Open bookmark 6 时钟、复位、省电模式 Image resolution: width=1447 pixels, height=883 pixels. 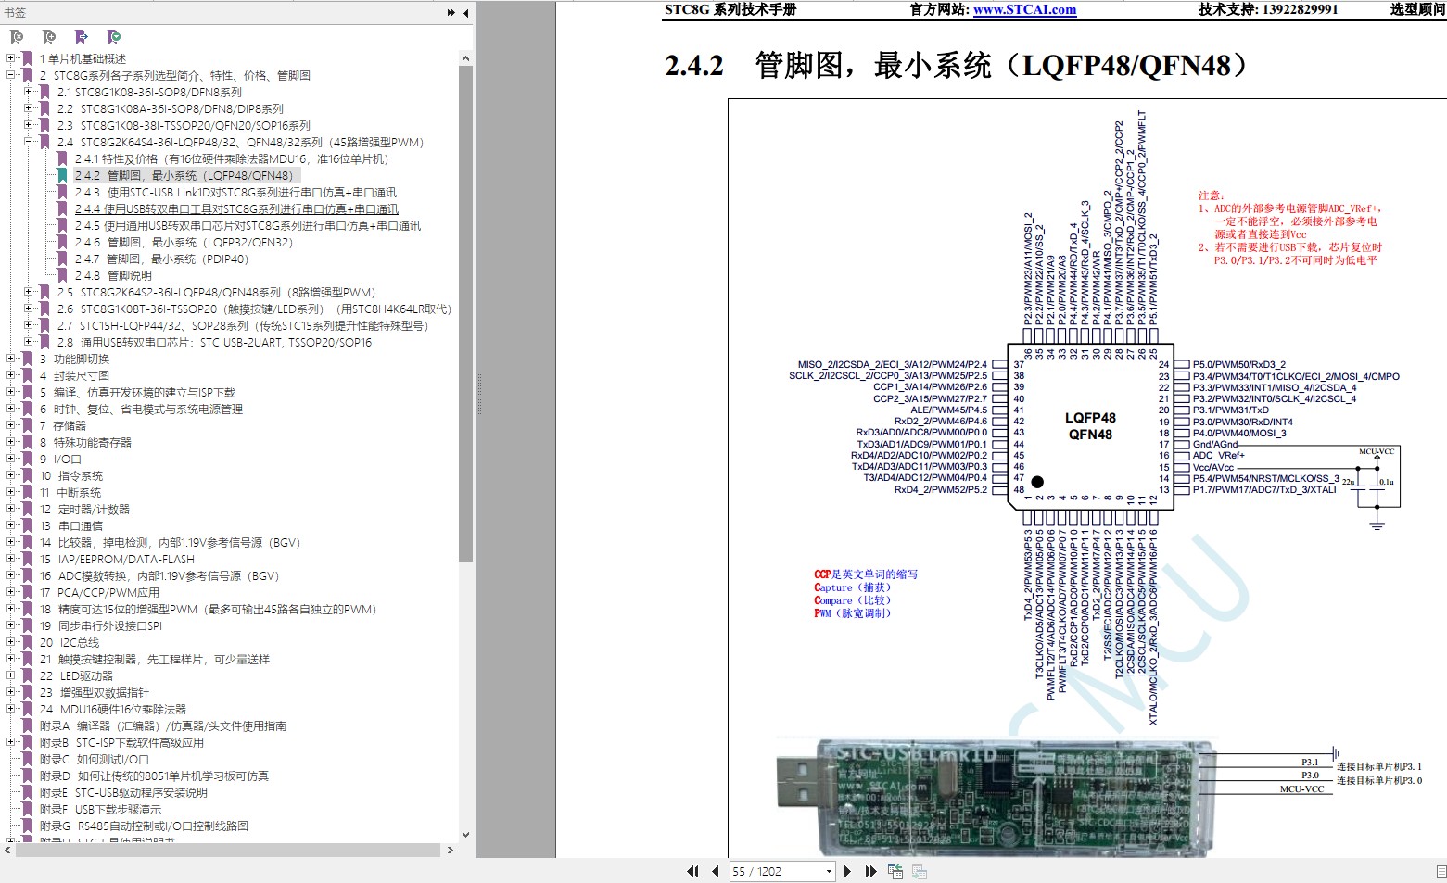141,409
